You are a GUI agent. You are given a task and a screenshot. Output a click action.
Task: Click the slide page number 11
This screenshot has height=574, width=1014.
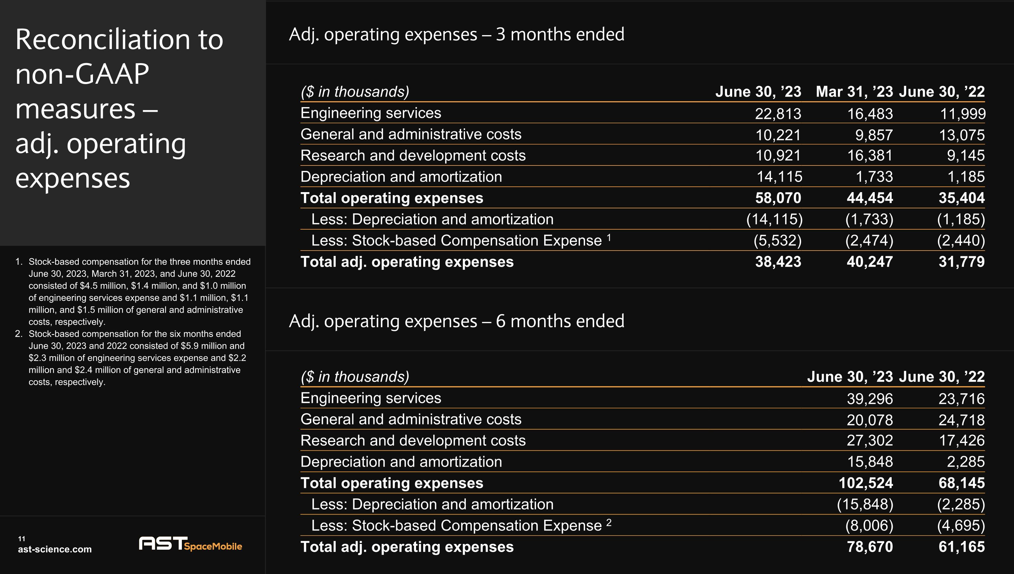click(x=22, y=539)
